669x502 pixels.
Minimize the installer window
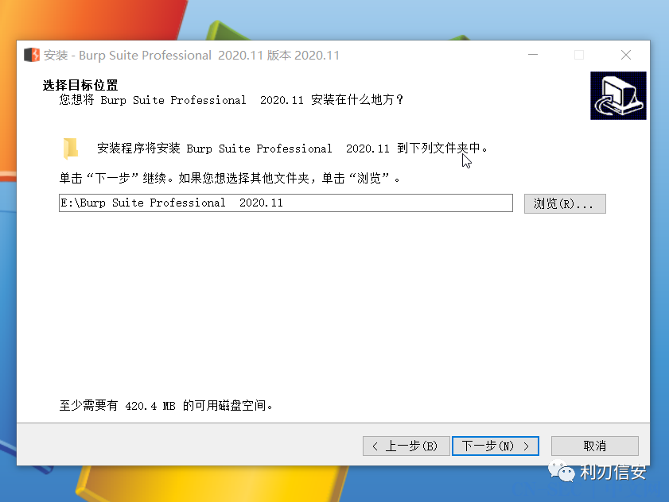point(533,55)
